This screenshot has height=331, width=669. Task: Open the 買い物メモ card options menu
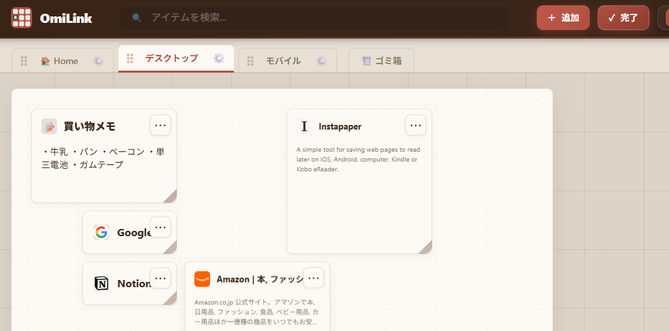(x=160, y=125)
